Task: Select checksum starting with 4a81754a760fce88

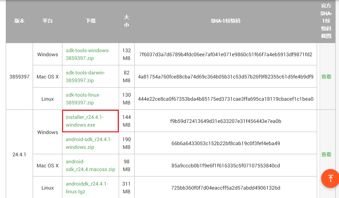Action: [x=226, y=77]
